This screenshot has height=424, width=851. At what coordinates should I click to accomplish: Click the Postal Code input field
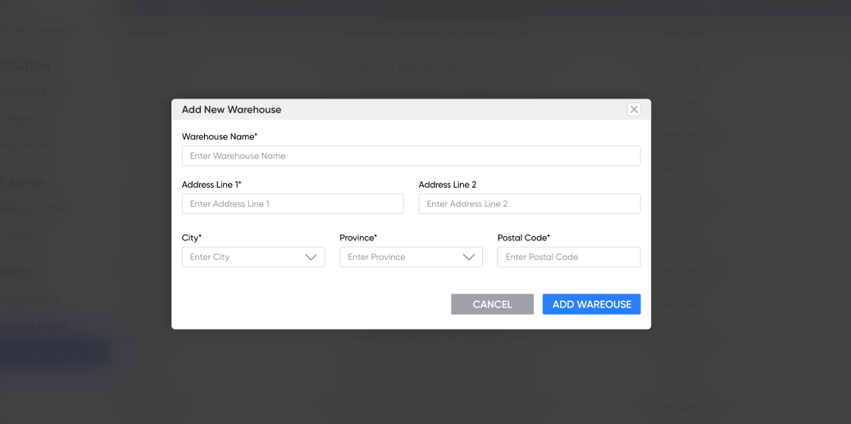568,257
